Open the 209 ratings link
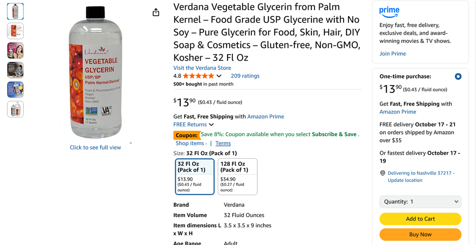 [x=245, y=76]
